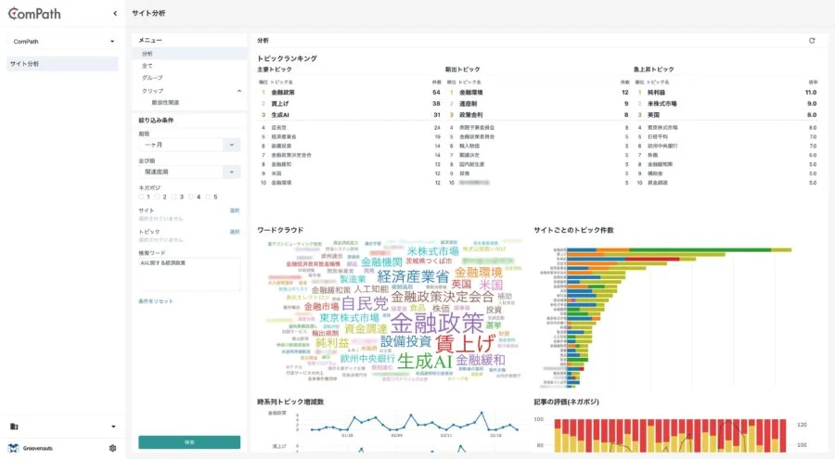Click the 選択 link for トピック
835x459 pixels.
(x=235, y=232)
